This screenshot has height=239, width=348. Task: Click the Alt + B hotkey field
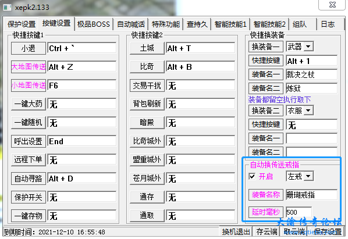[x=201, y=67]
